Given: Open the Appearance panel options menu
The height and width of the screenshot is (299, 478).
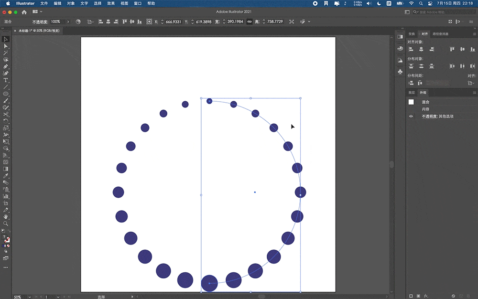Looking at the screenshot, I should pyautogui.click(x=474, y=93).
